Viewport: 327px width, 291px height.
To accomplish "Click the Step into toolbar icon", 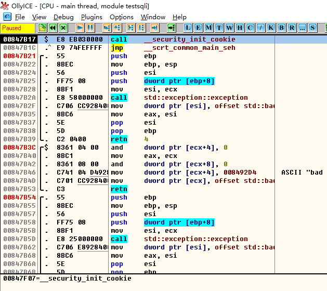I will coord(107,28).
